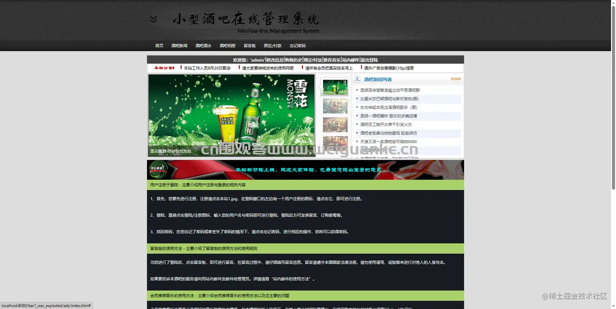The height and width of the screenshot is (309, 616).
Task: Open 预定/付款 in top navigation bar
Action: point(273,46)
